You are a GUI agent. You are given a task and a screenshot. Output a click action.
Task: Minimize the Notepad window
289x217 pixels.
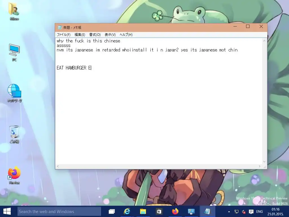click(235, 27)
